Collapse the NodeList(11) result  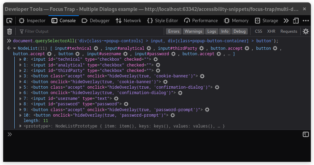14,48
